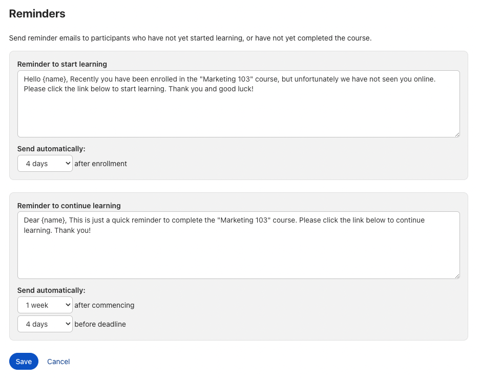The height and width of the screenshot is (379, 481).
Task: Expand the "after commencing" 1 week dropdown
Action: 45,305
